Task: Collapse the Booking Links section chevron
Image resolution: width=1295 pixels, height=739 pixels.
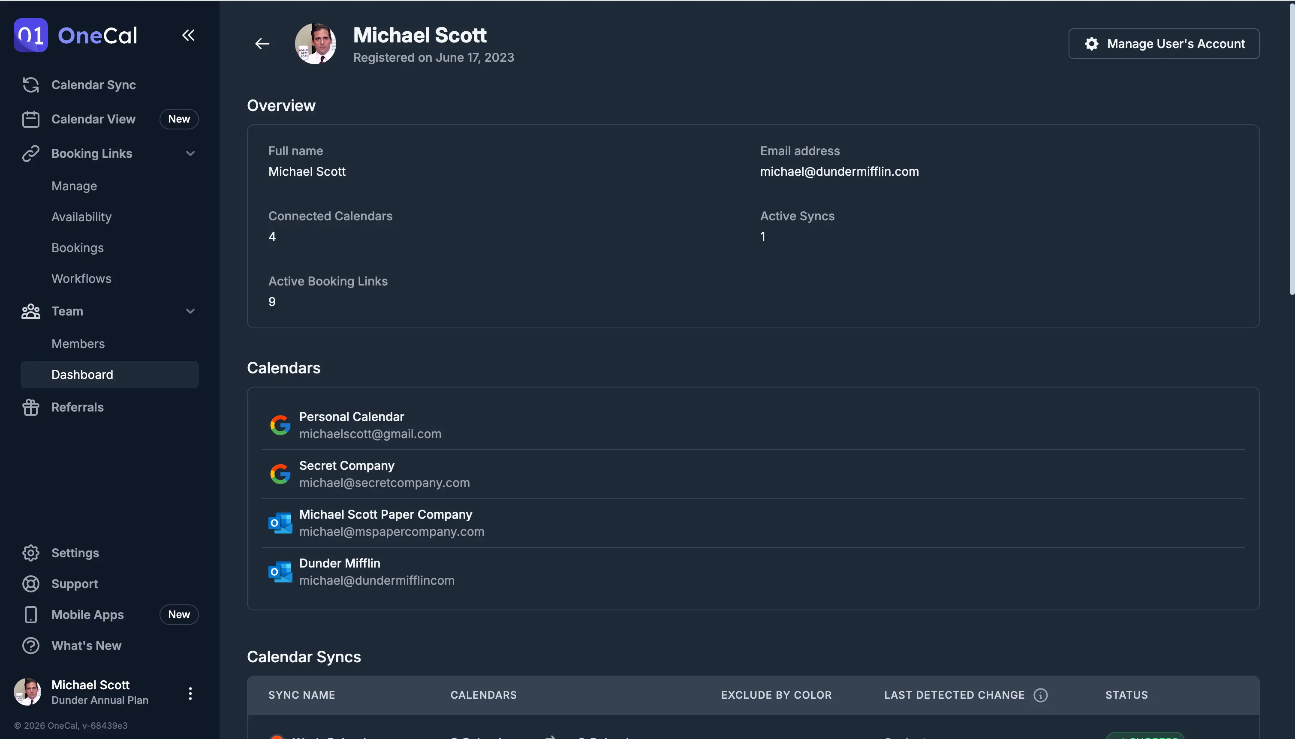Action: click(x=190, y=153)
